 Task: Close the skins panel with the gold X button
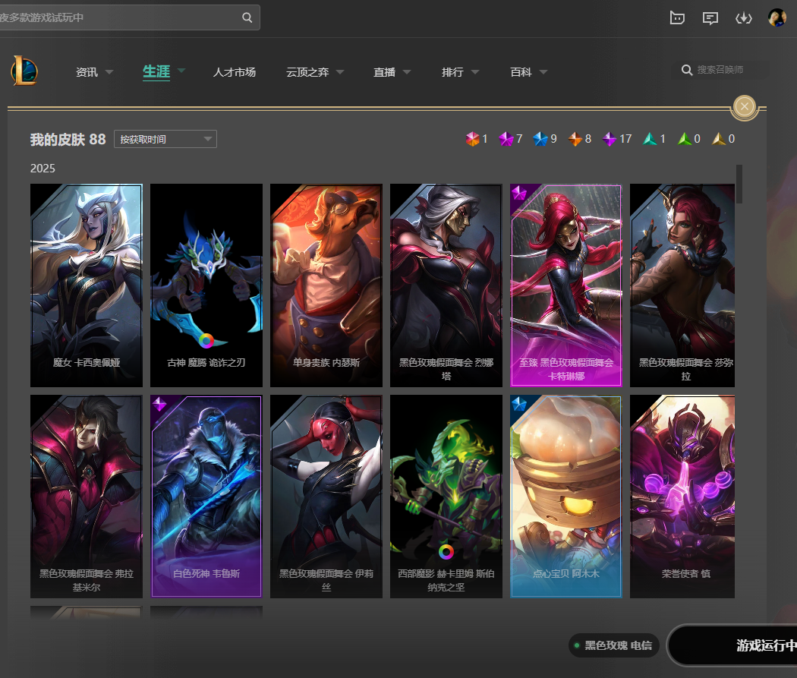coord(745,107)
